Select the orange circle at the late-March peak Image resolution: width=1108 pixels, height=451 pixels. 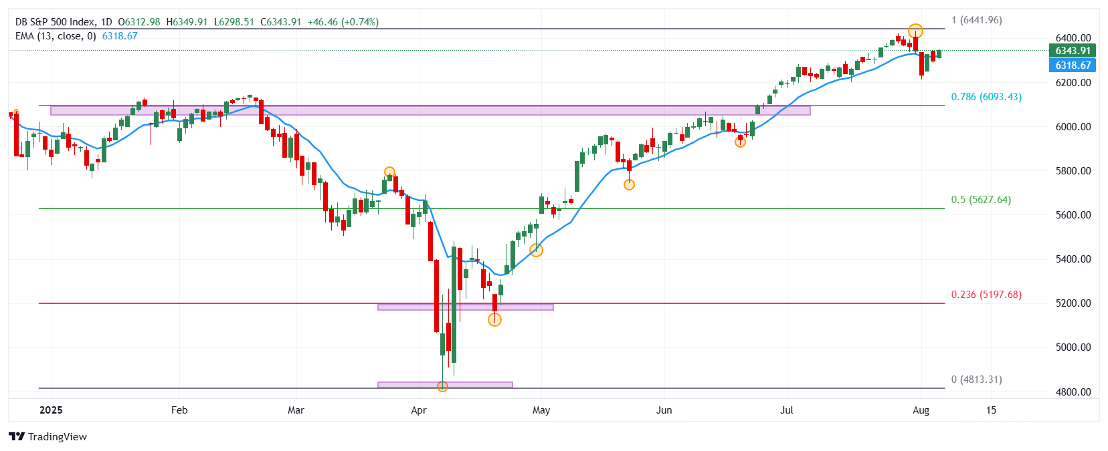[x=389, y=172]
